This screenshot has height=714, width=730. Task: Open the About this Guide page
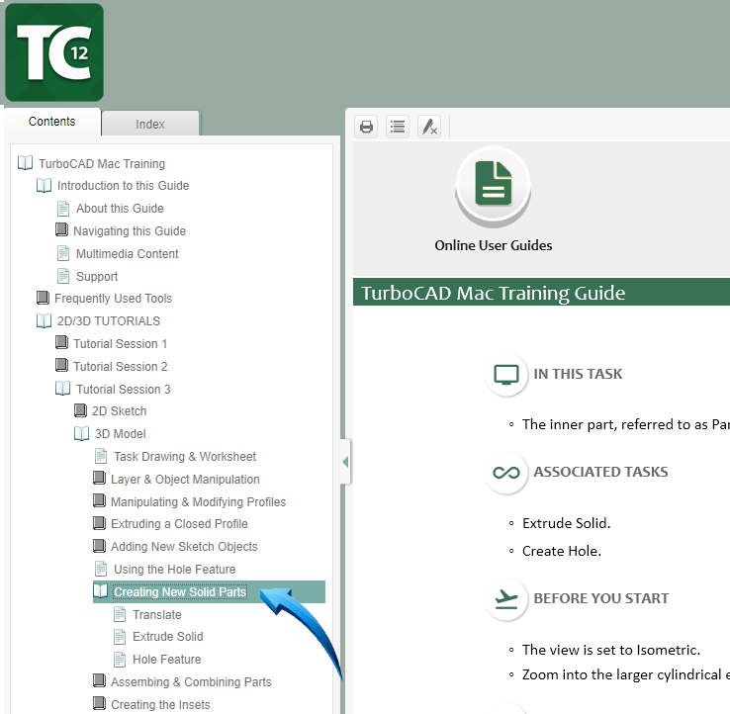[120, 209]
